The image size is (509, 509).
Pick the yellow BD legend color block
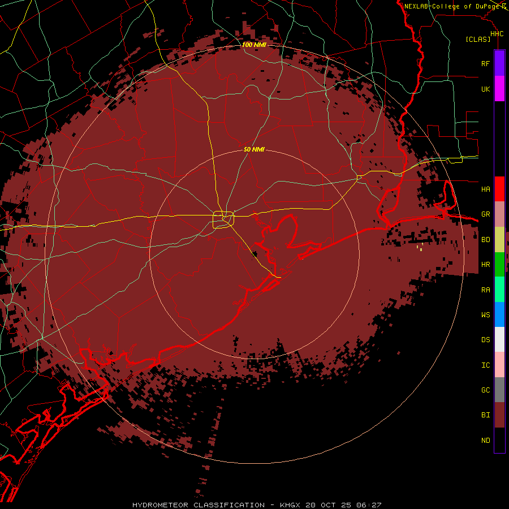499,239
